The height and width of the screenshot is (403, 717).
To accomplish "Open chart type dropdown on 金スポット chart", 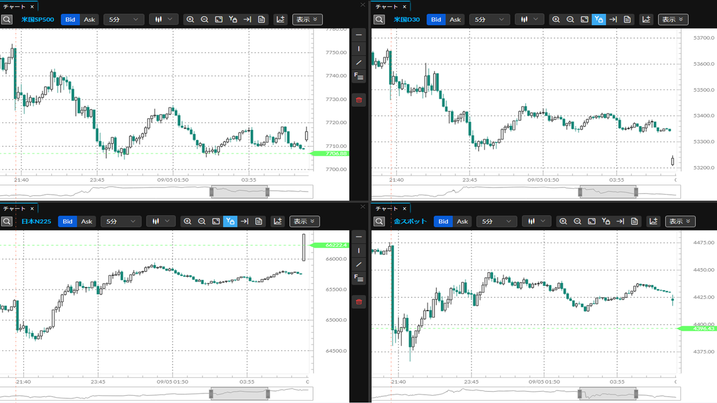I will tap(537, 222).
